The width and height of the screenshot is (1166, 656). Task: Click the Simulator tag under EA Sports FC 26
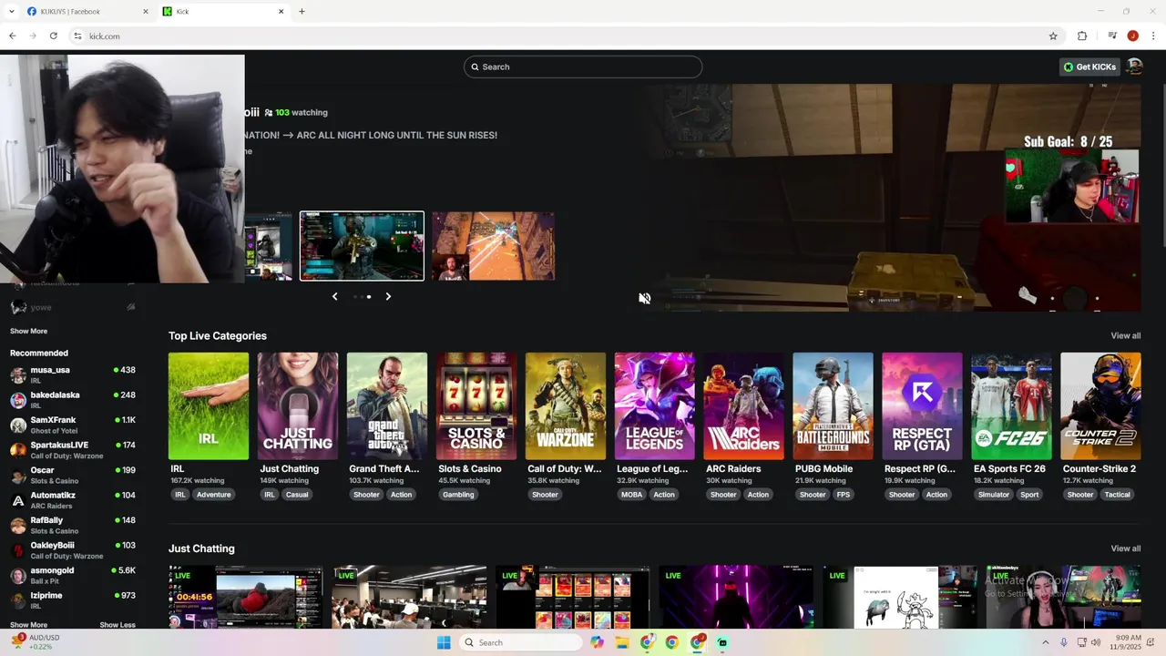click(993, 495)
